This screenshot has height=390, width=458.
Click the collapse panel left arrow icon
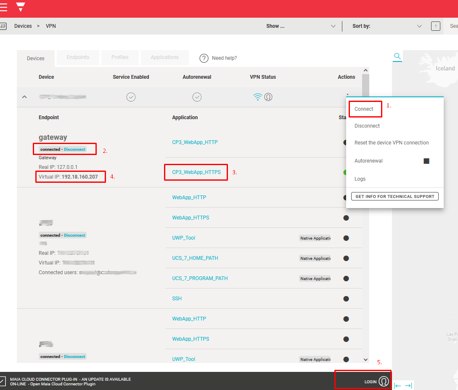pyautogui.click(x=397, y=385)
